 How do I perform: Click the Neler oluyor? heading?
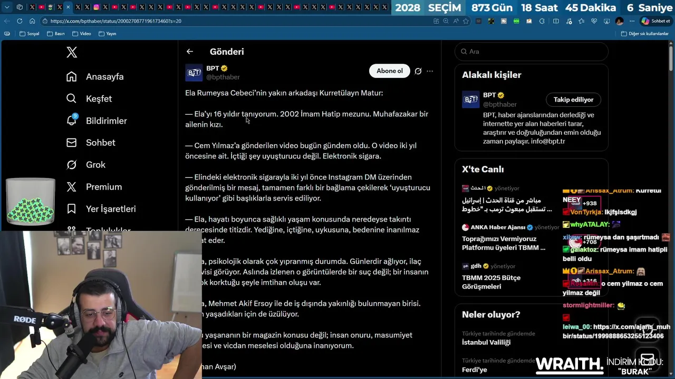(491, 315)
